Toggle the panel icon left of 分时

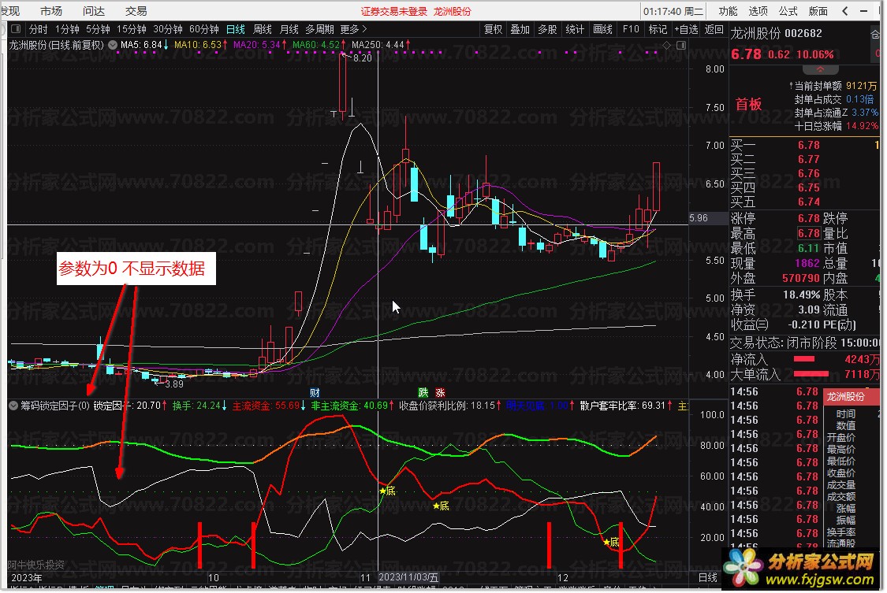click(x=16, y=29)
